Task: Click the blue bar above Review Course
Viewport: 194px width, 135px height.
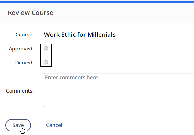Action: 97,1
